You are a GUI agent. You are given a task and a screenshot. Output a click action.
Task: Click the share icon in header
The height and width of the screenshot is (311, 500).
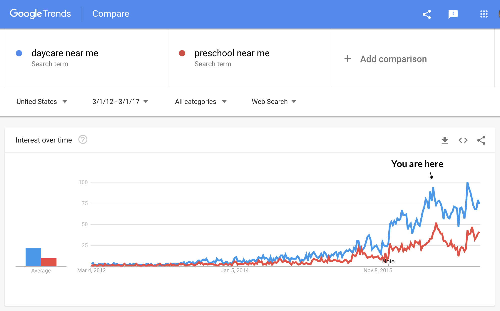427,14
